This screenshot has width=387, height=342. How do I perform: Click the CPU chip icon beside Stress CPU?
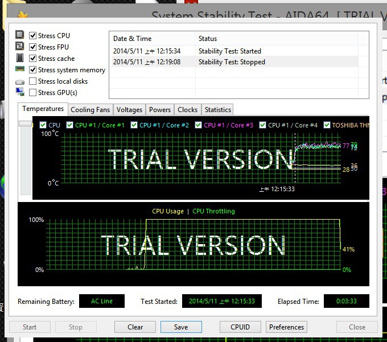tap(20, 35)
